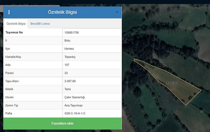Click the Taşınmaz No field label
The height and width of the screenshot is (132, 210).
[14, 33]
